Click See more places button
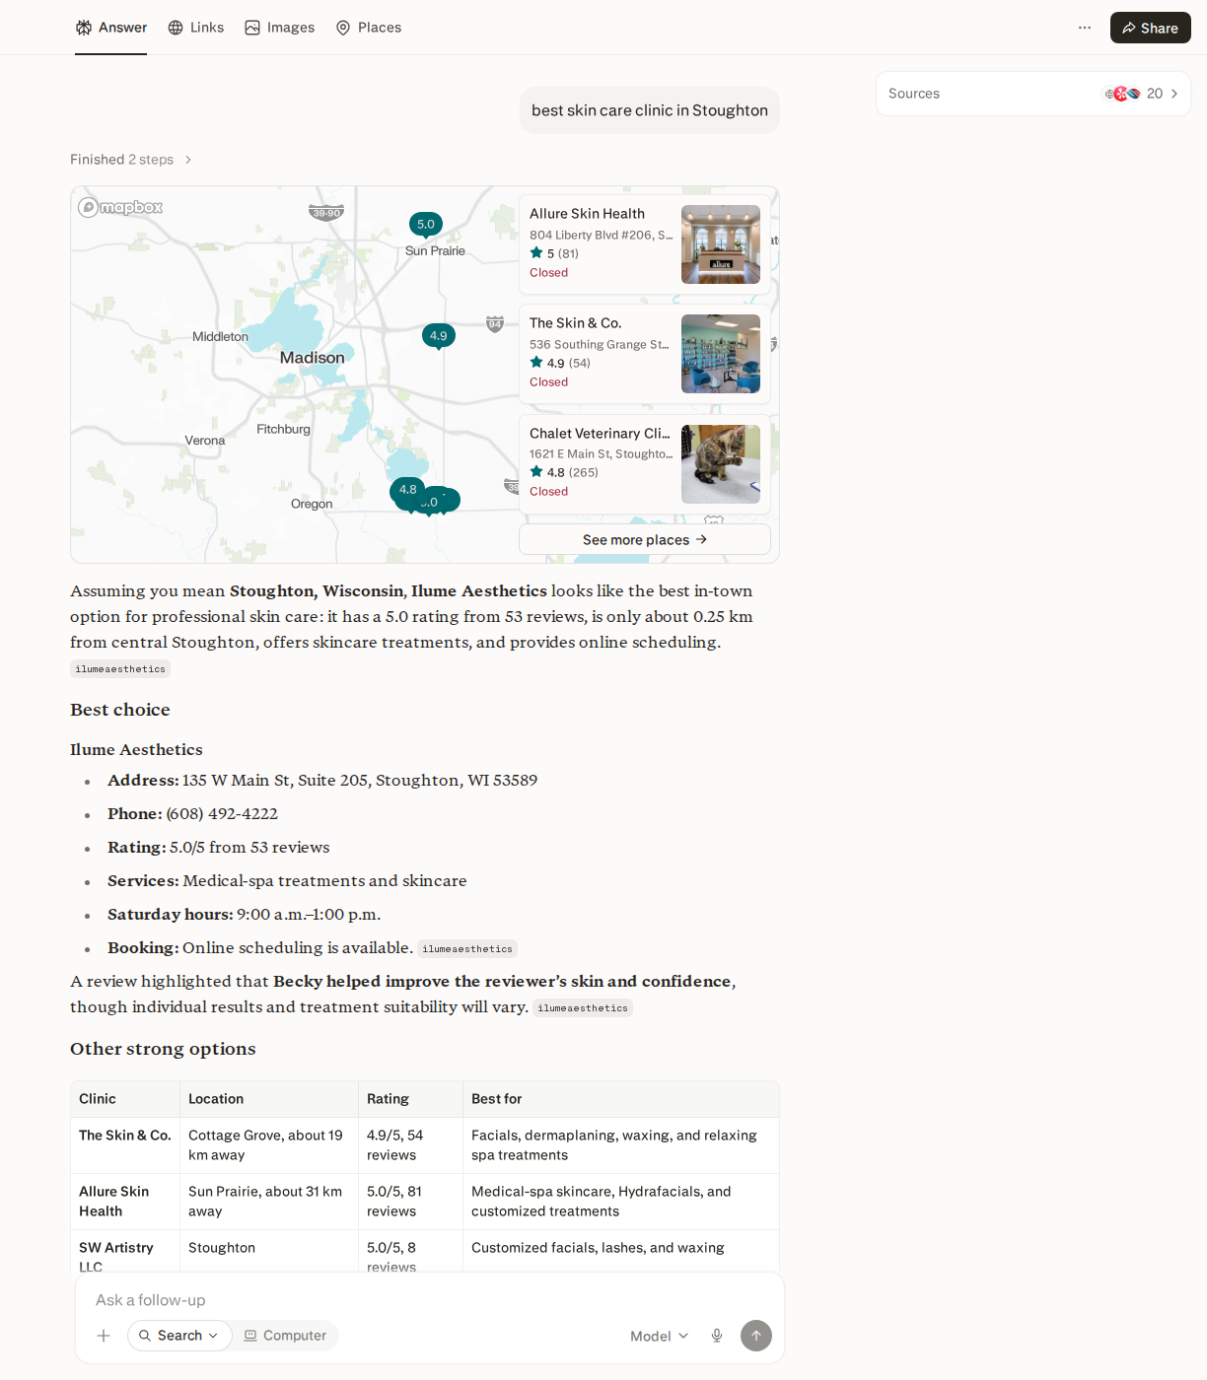The width and height of the screenshot is (1207, 1380). coord(645,539)
